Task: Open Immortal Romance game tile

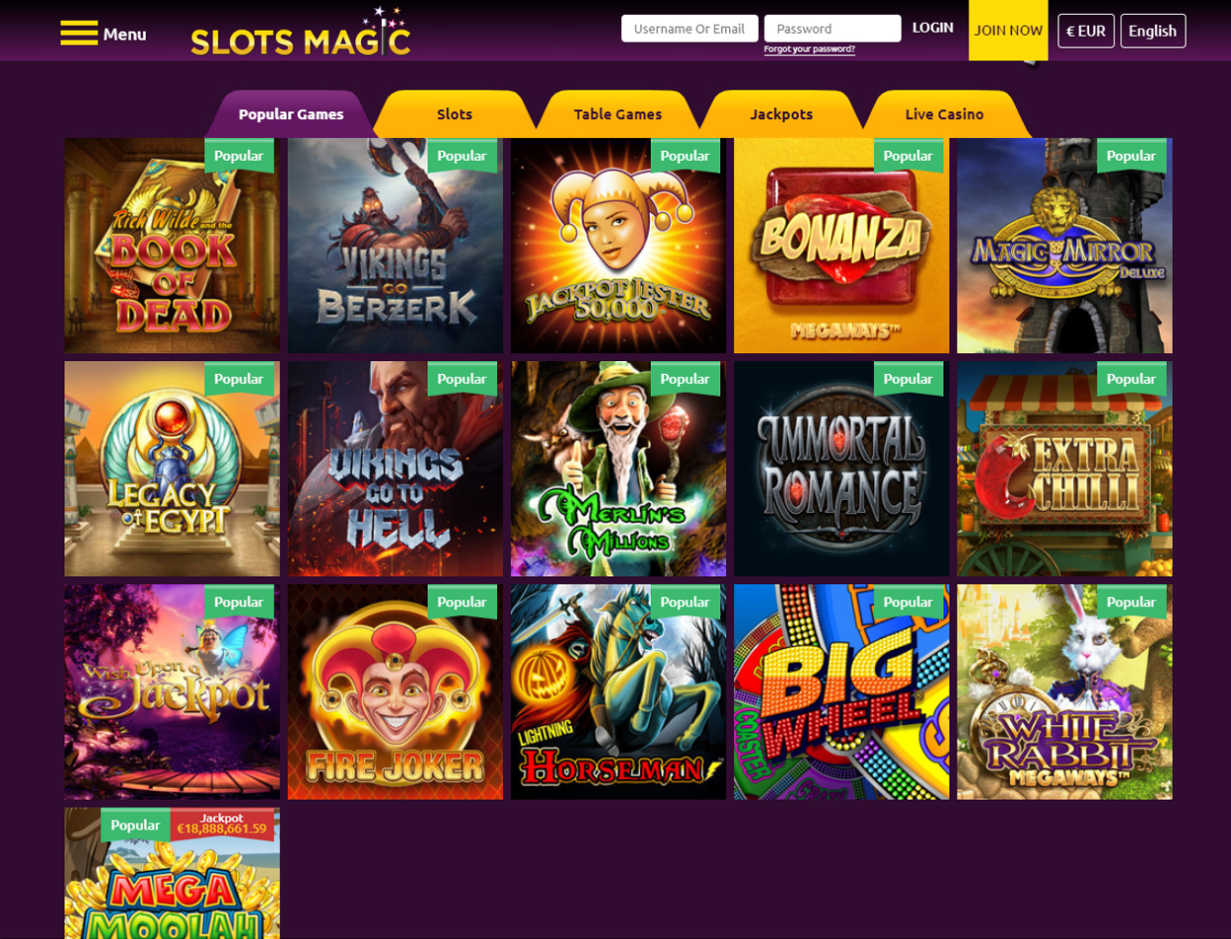Action: [x=841, y=469]
